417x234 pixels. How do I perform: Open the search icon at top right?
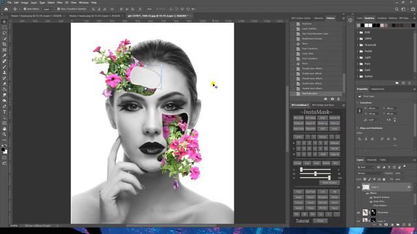pyautogui.click(x=397, y=9)
